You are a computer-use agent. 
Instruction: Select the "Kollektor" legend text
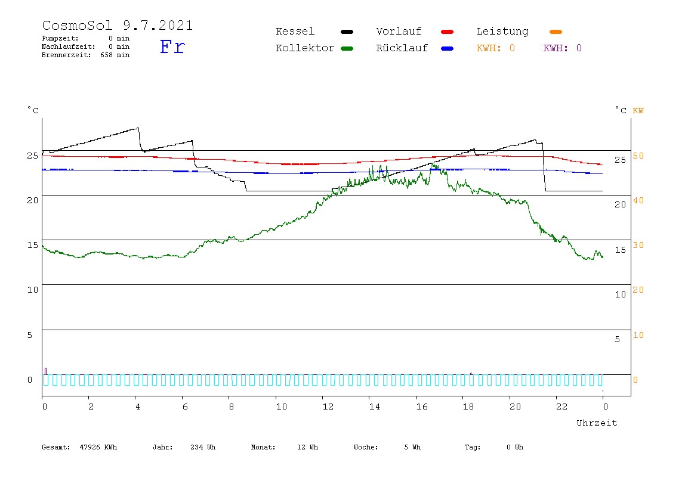tap(305, 48)
